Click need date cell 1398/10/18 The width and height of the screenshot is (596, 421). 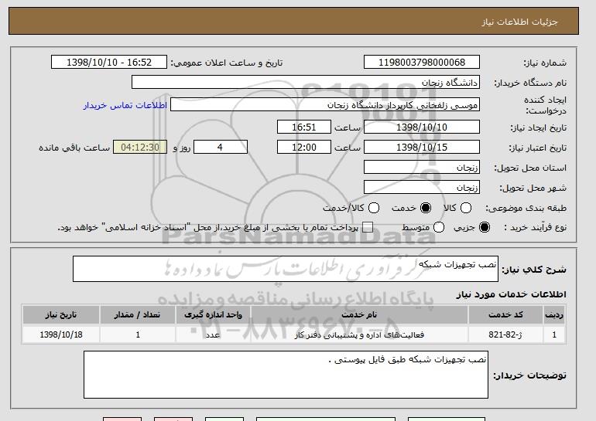coord(61,335)
